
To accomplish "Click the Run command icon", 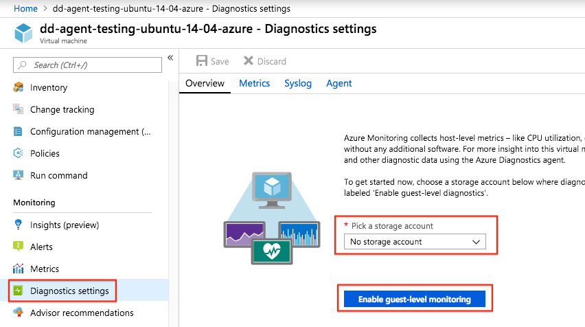I will click(x=18, y=175).
